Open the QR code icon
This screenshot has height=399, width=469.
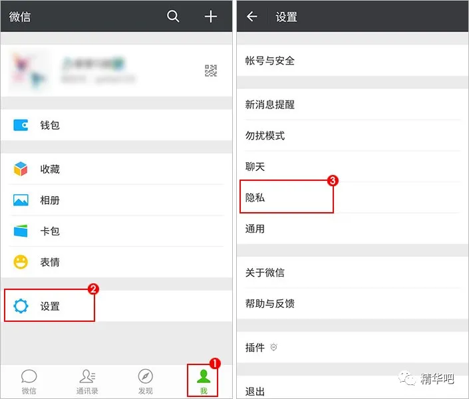point(211,71)
